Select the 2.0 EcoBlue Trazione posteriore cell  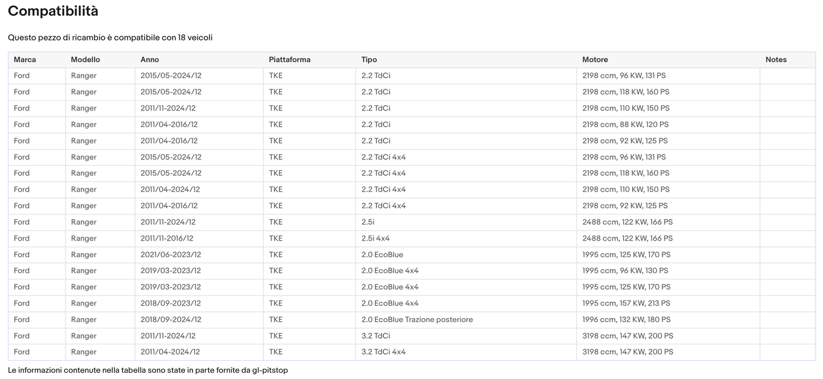point(417,320)
